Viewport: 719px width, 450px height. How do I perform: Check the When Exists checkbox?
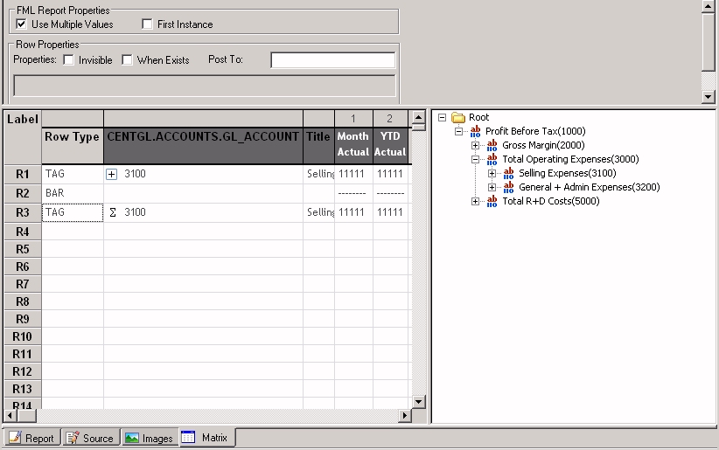(x=127, y=60)
